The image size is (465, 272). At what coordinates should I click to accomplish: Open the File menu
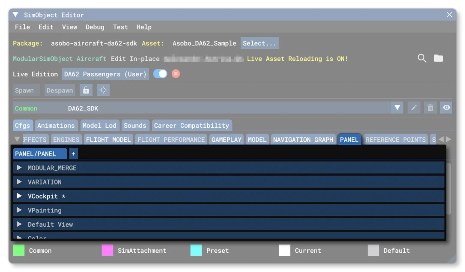point(23,27)
